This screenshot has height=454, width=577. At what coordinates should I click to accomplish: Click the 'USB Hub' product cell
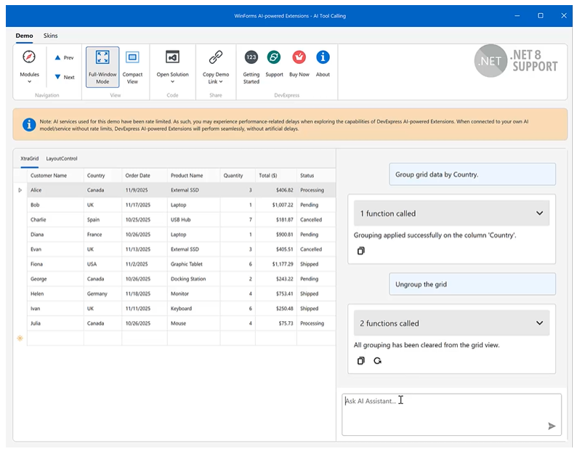click(193, 219)
